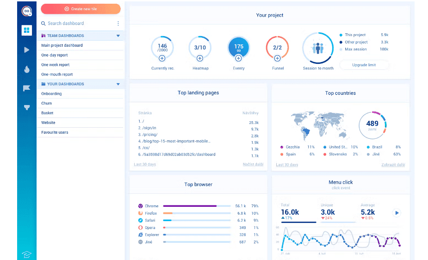Click Zobrazit další link in Top countries

(x=393, y=165)
